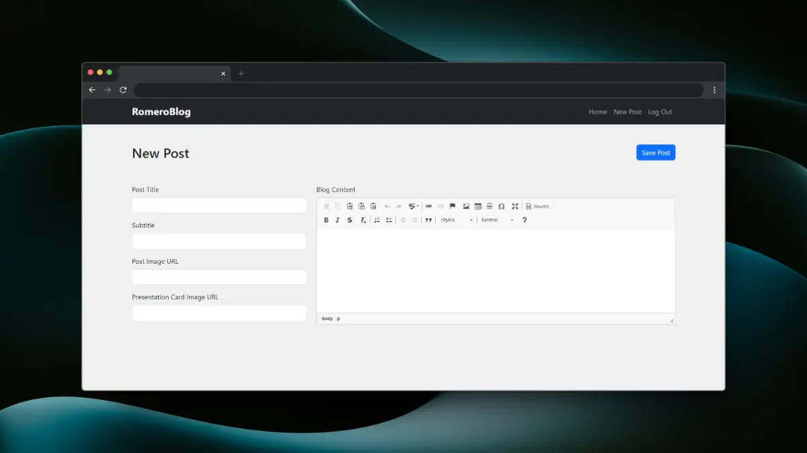The height and width of the screenshot is (453, 807).
Task: Insert a horizontal line
Action: coord(490,206)
